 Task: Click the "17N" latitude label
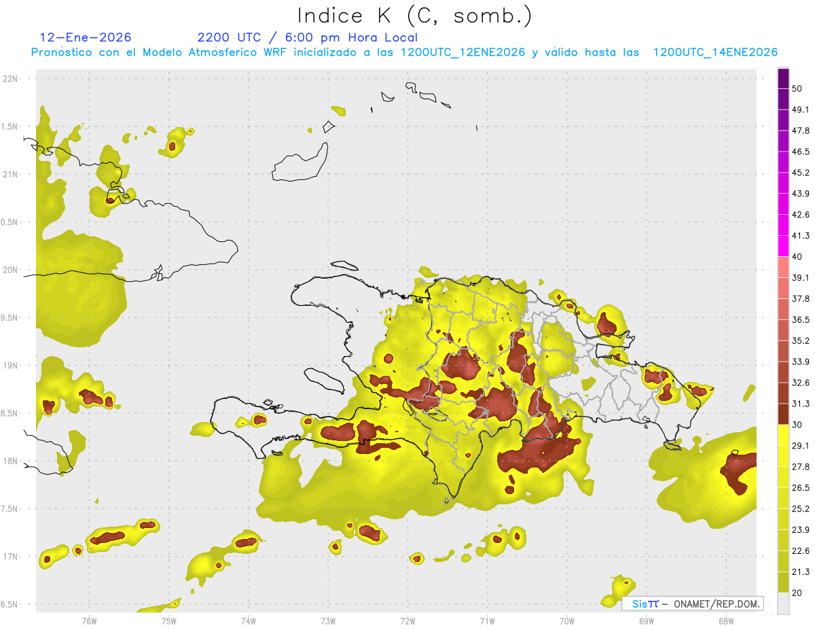click(12, 557)
